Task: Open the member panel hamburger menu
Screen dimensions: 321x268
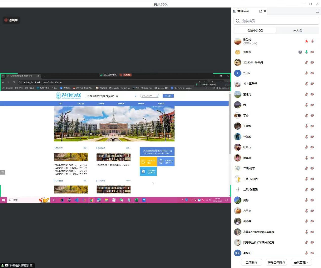Action: (x=317, y=11)
